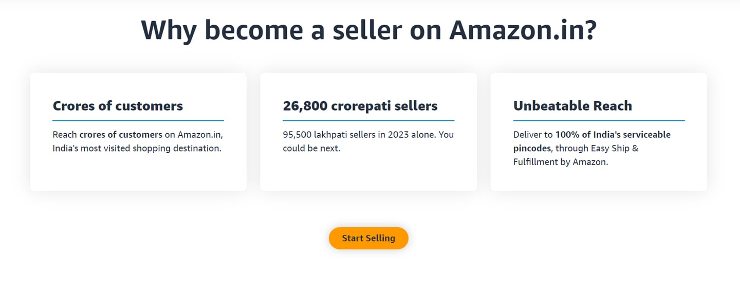Image resolution: width=740 pixels, height=292 pixels.
Task: Click the blue divider under 'Crores of customers'
Action: (138, 121)
